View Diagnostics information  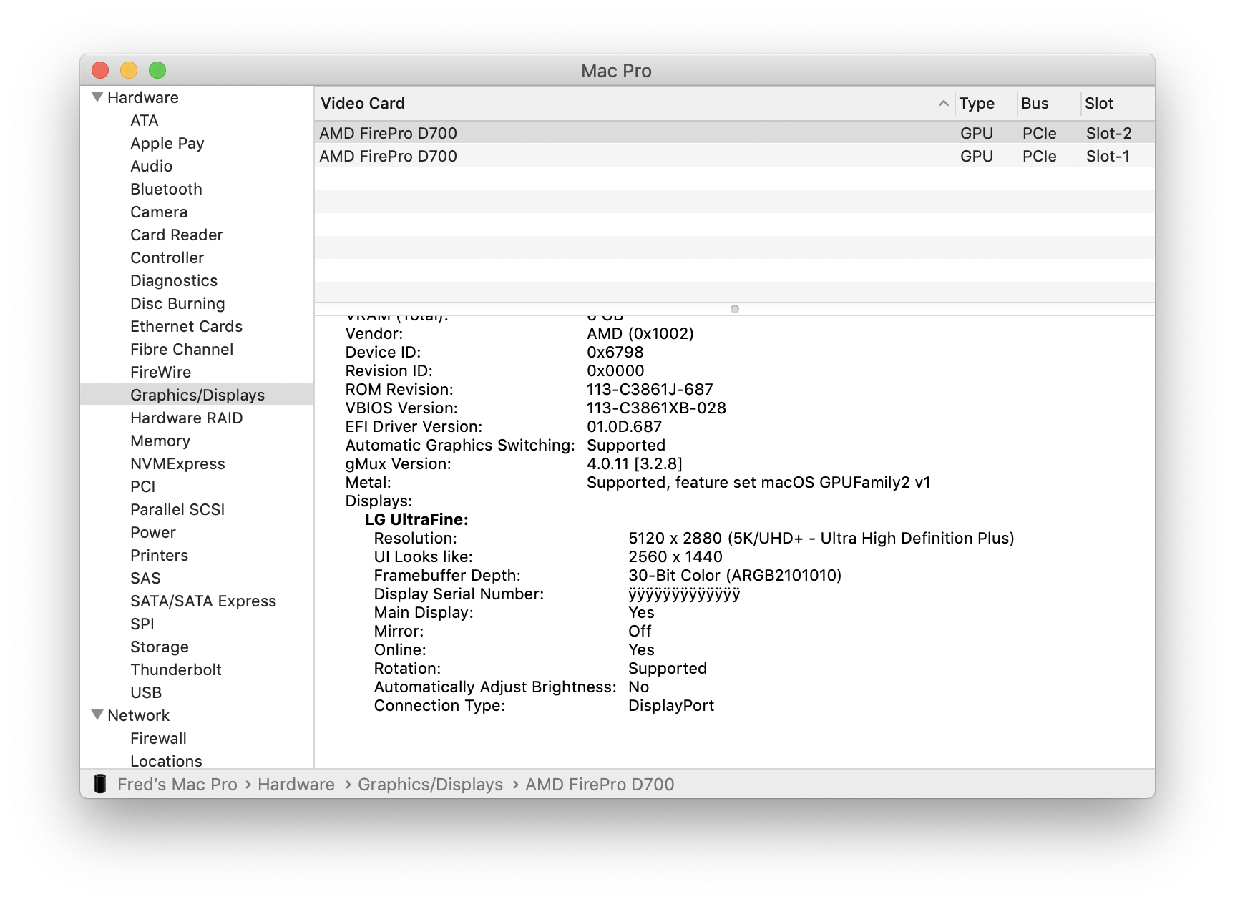click(x=174, y=280)
